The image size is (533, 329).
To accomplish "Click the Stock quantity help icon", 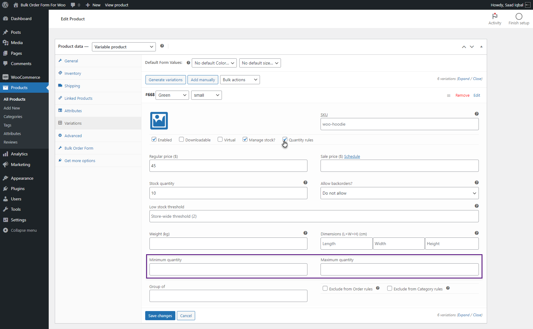I will (x=305, y=182).
